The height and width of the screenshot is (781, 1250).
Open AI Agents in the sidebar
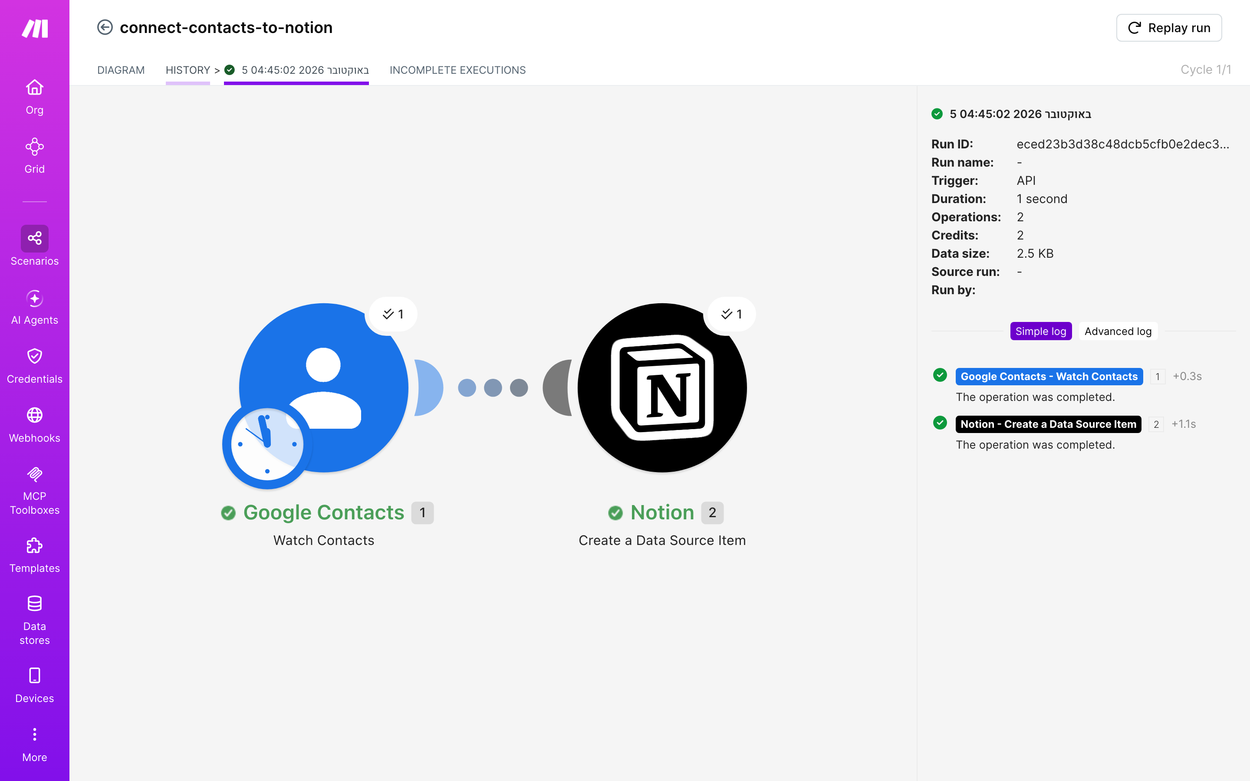pos(35,307)
